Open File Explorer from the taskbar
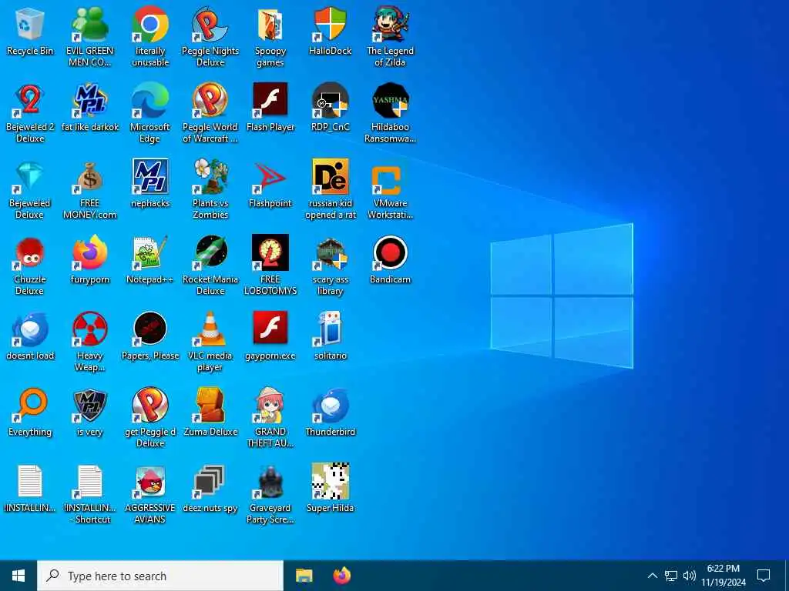The image size is (789, 591). coord(304,576)
